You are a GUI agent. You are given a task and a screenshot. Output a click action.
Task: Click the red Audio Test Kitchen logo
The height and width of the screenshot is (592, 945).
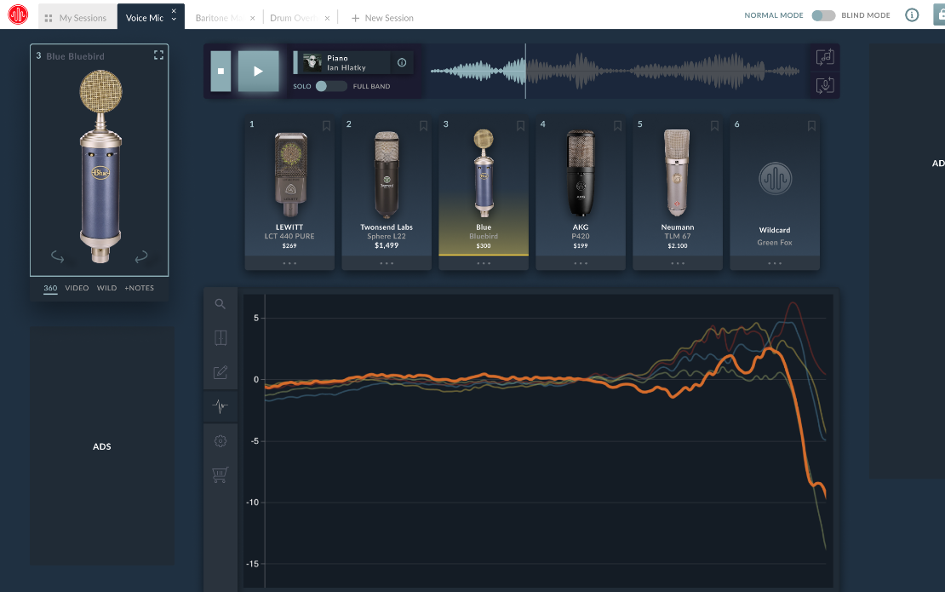click(x=18, y=14)
